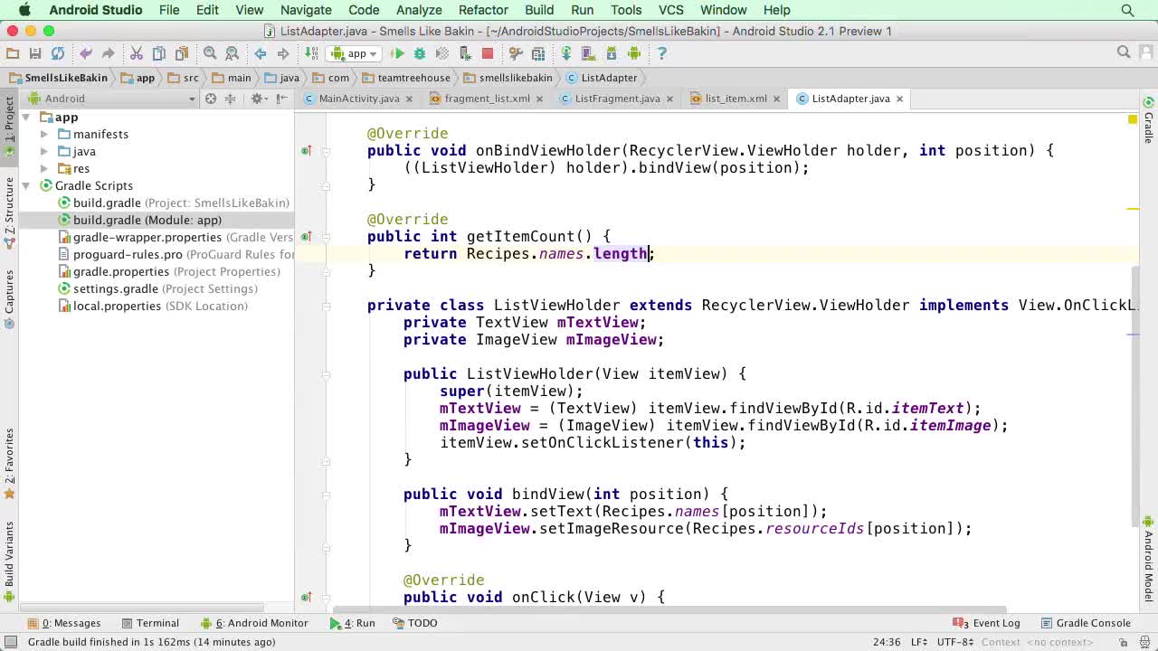The height and width of the screenshot is (651, 1158).
Task: Switch to the MainActivity.java tab
Action: (x=358, y=99)
